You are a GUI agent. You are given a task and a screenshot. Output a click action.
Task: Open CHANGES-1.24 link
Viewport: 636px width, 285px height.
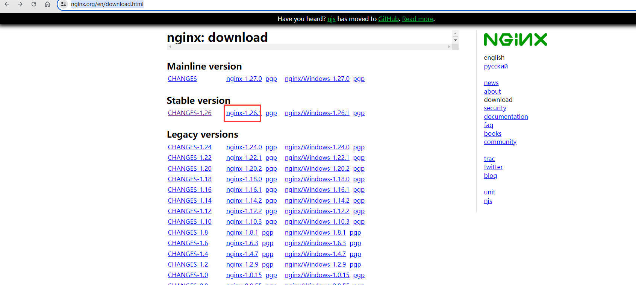pyautogui.click(x=189, y=147)
